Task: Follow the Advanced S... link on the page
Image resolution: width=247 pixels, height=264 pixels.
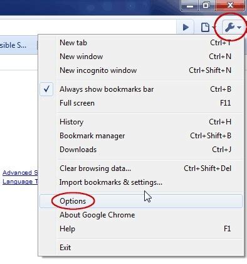Action: click(x=20, y=173)
